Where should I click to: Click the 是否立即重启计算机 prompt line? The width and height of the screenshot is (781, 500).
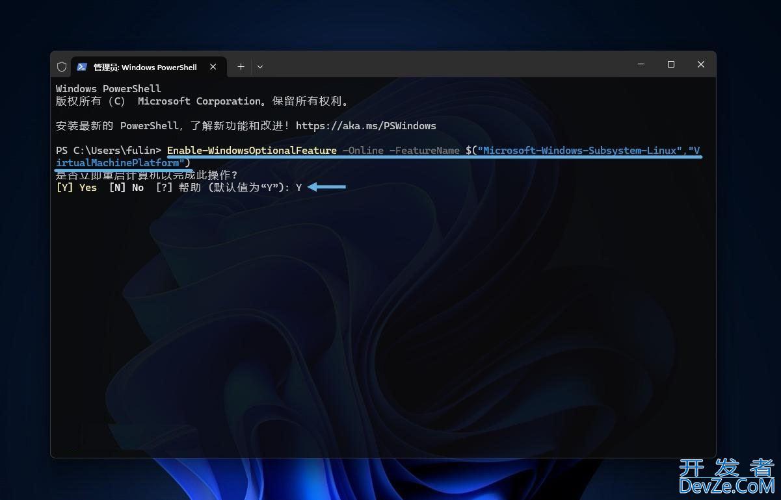(147, 175)
